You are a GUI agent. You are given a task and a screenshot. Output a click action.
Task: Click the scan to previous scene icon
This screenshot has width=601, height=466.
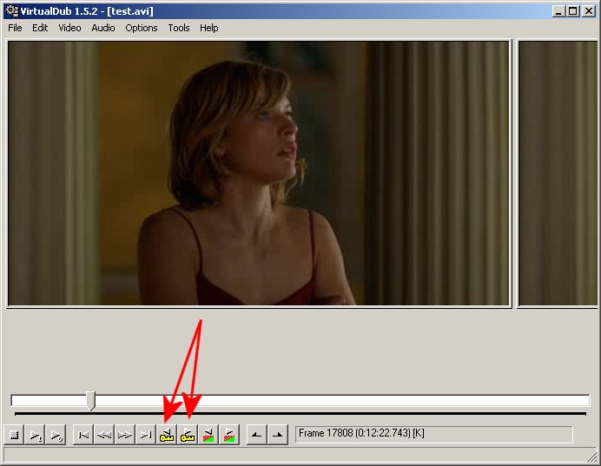[208, 435]
